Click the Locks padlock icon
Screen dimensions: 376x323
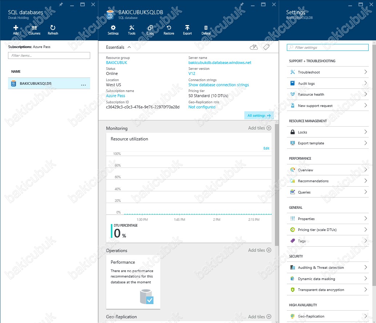293,132
